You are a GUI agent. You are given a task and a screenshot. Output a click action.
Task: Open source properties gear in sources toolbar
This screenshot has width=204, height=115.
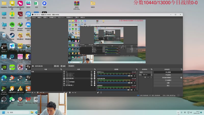[x=70, y=93]
